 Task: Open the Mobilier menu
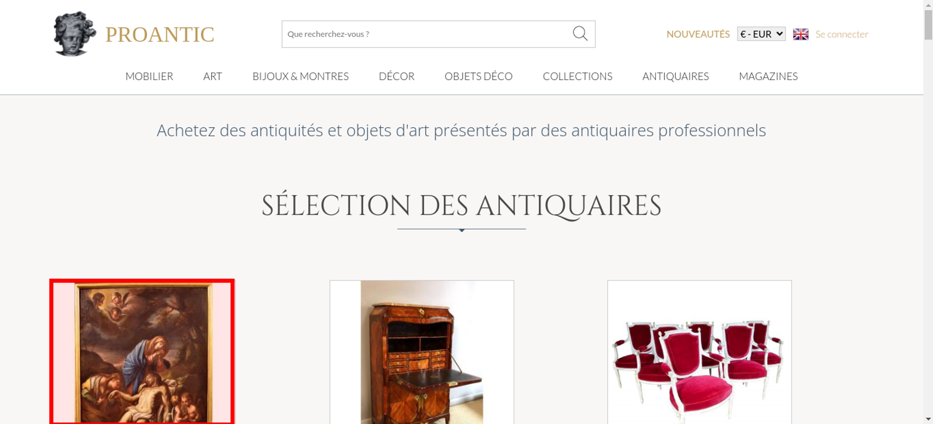[x=149, y=76]
